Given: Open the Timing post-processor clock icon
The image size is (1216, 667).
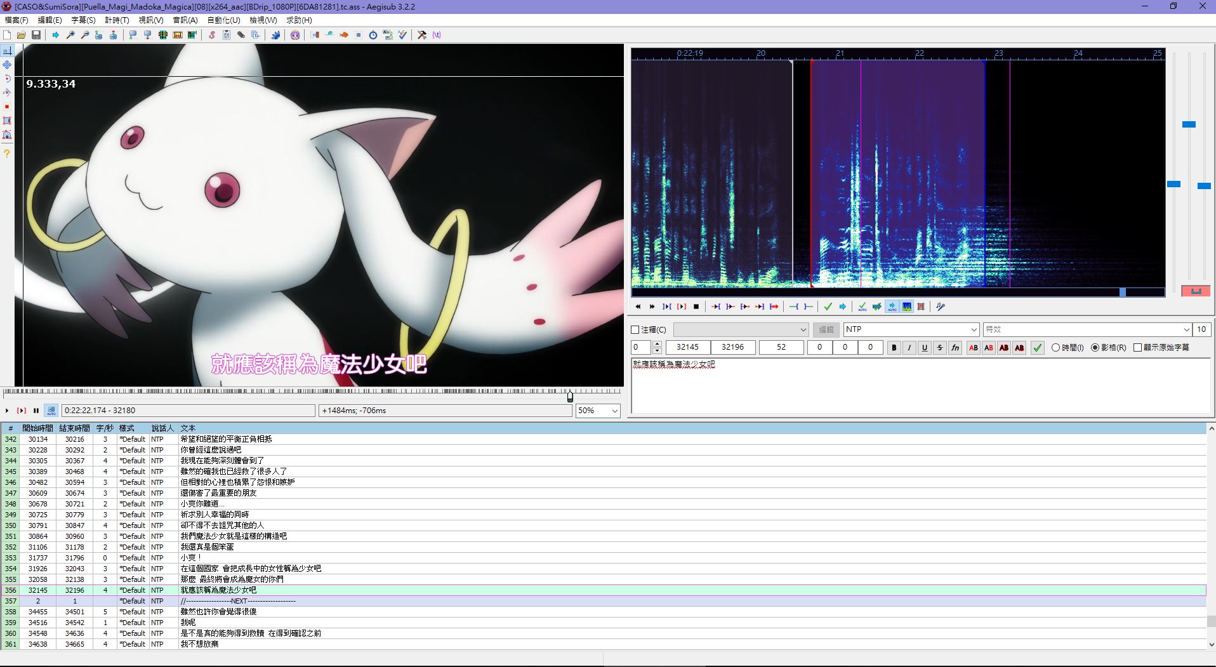Looking at the screenshot, I should (373, 35).
